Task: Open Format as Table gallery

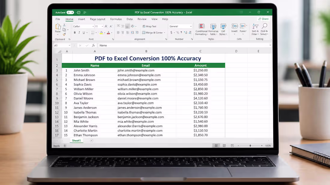Action: point(213,29)
